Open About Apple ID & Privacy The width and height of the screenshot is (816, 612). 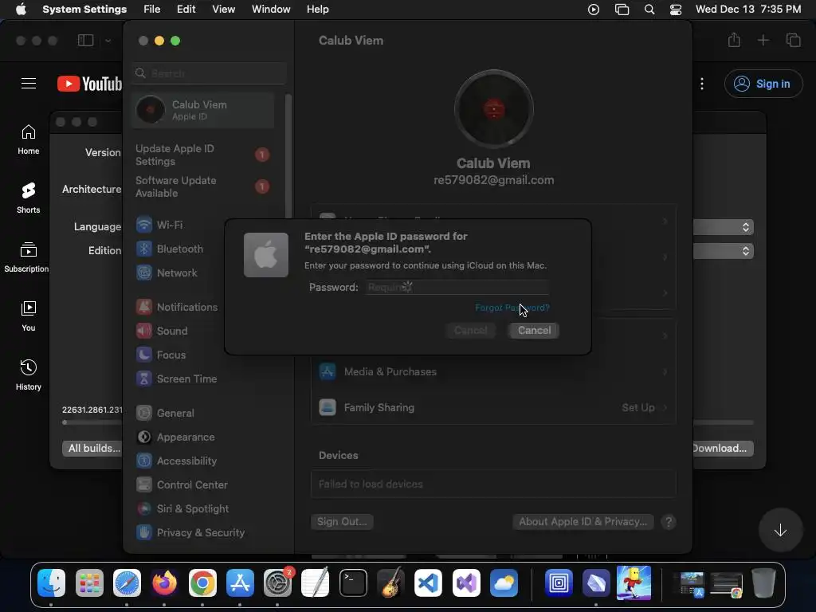pos(583,521)
